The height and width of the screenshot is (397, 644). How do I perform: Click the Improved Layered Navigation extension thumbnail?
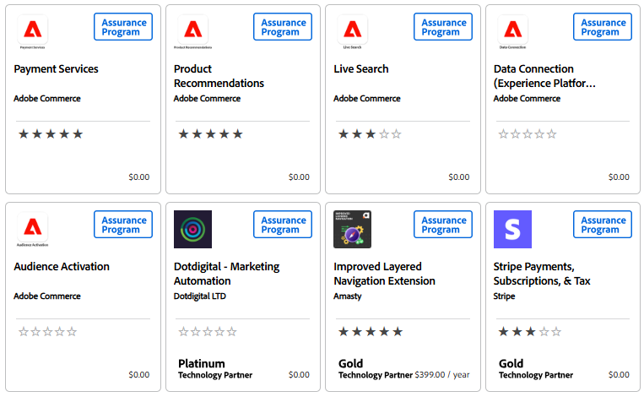pyautogui.click(x=353, y=229)
